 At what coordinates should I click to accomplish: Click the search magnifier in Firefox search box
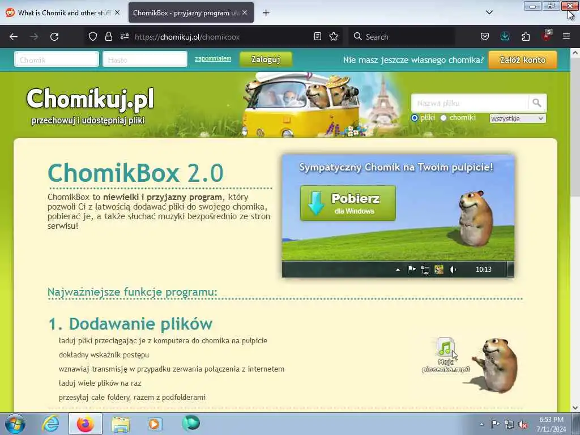(358, 36)
